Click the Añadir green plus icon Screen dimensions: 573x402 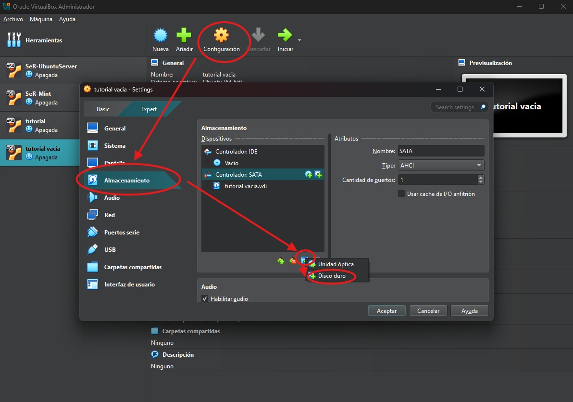184,35
